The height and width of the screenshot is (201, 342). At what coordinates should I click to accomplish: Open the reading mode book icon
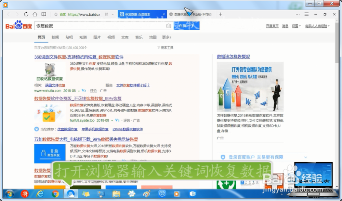[x=44, y=14]
